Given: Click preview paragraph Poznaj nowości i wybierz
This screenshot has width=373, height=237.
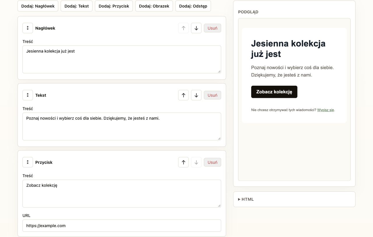Looking at the screenshot, I should point(292,71).
